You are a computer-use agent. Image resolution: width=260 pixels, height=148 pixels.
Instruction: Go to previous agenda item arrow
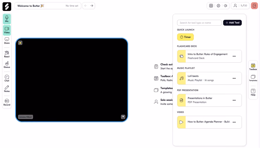point(86,6)
